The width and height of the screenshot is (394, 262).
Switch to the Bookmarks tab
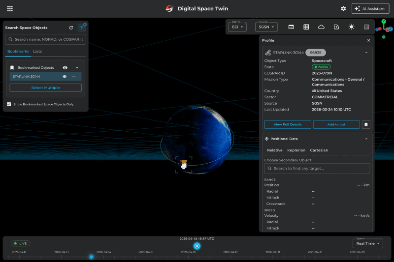pos(18,51)
